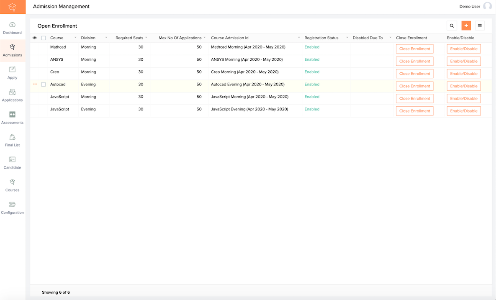Select the Dashboard menu label
The height and width of the screenshot is (300, 496).
click(x=12, y=33)
